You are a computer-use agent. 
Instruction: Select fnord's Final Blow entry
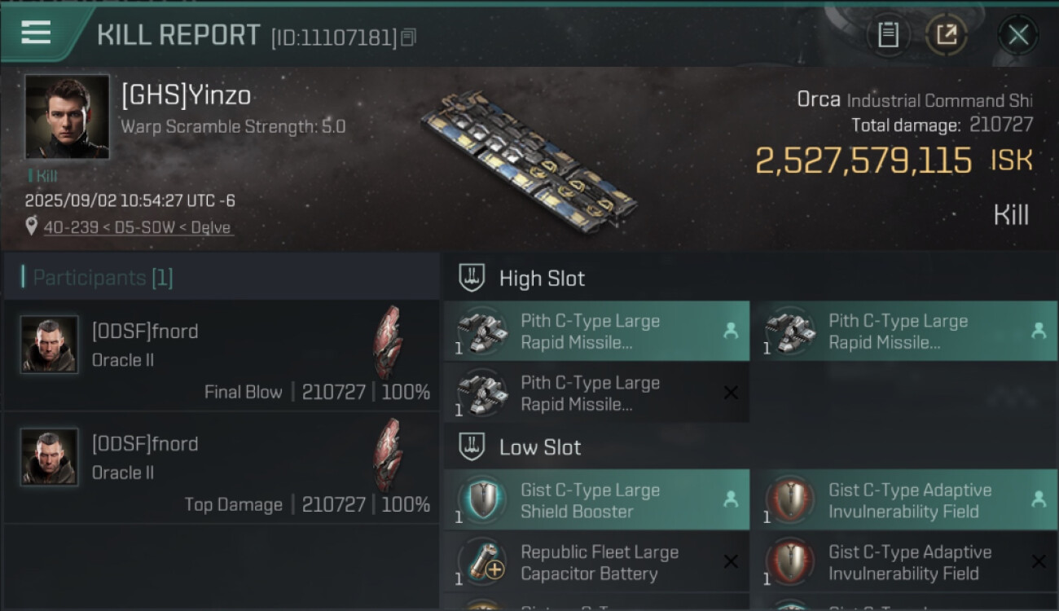pyautogui.click(x=220, y=356)
